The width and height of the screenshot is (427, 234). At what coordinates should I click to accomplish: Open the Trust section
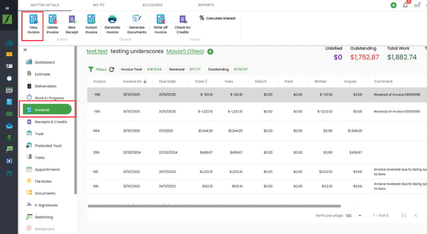coord(35,134)
